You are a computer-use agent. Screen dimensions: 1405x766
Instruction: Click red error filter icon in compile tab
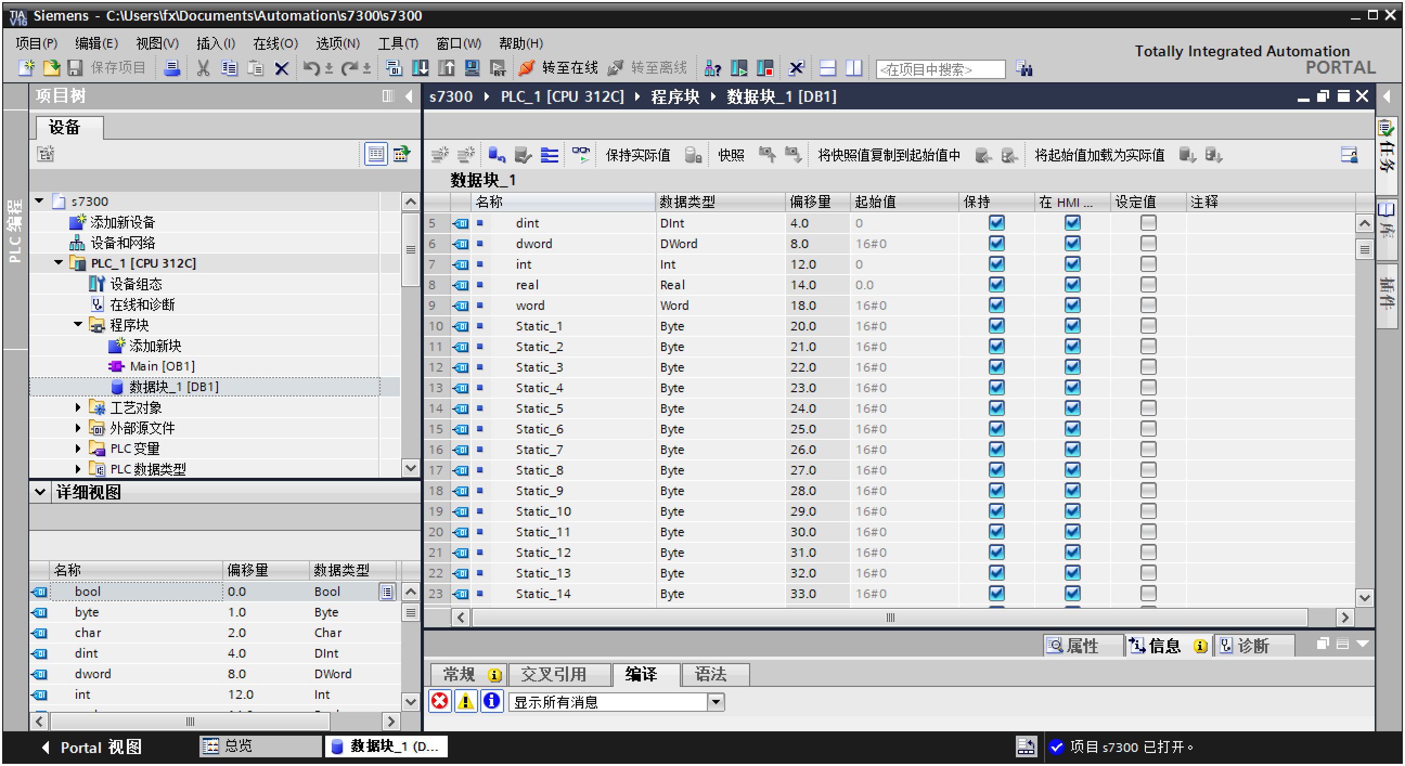tap(440, 701)
